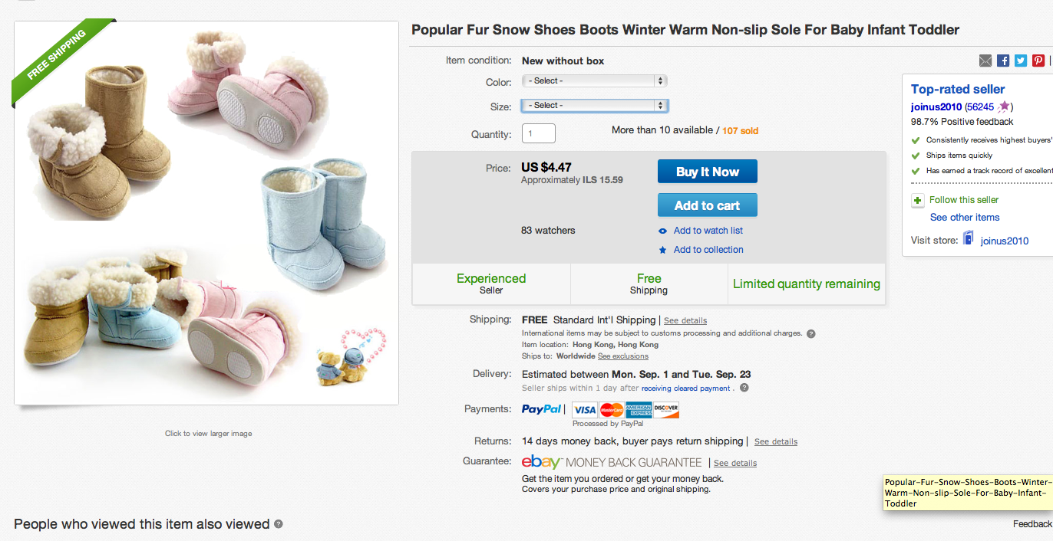This screenshot has width=1053, height=541.
Task: Add item to collection
Action: tap(708, 250)
